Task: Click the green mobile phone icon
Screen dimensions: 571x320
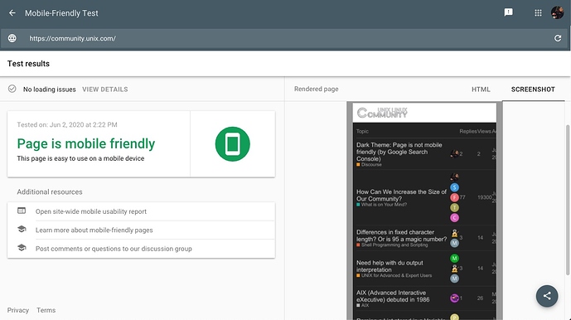Action: pos(232,144)
